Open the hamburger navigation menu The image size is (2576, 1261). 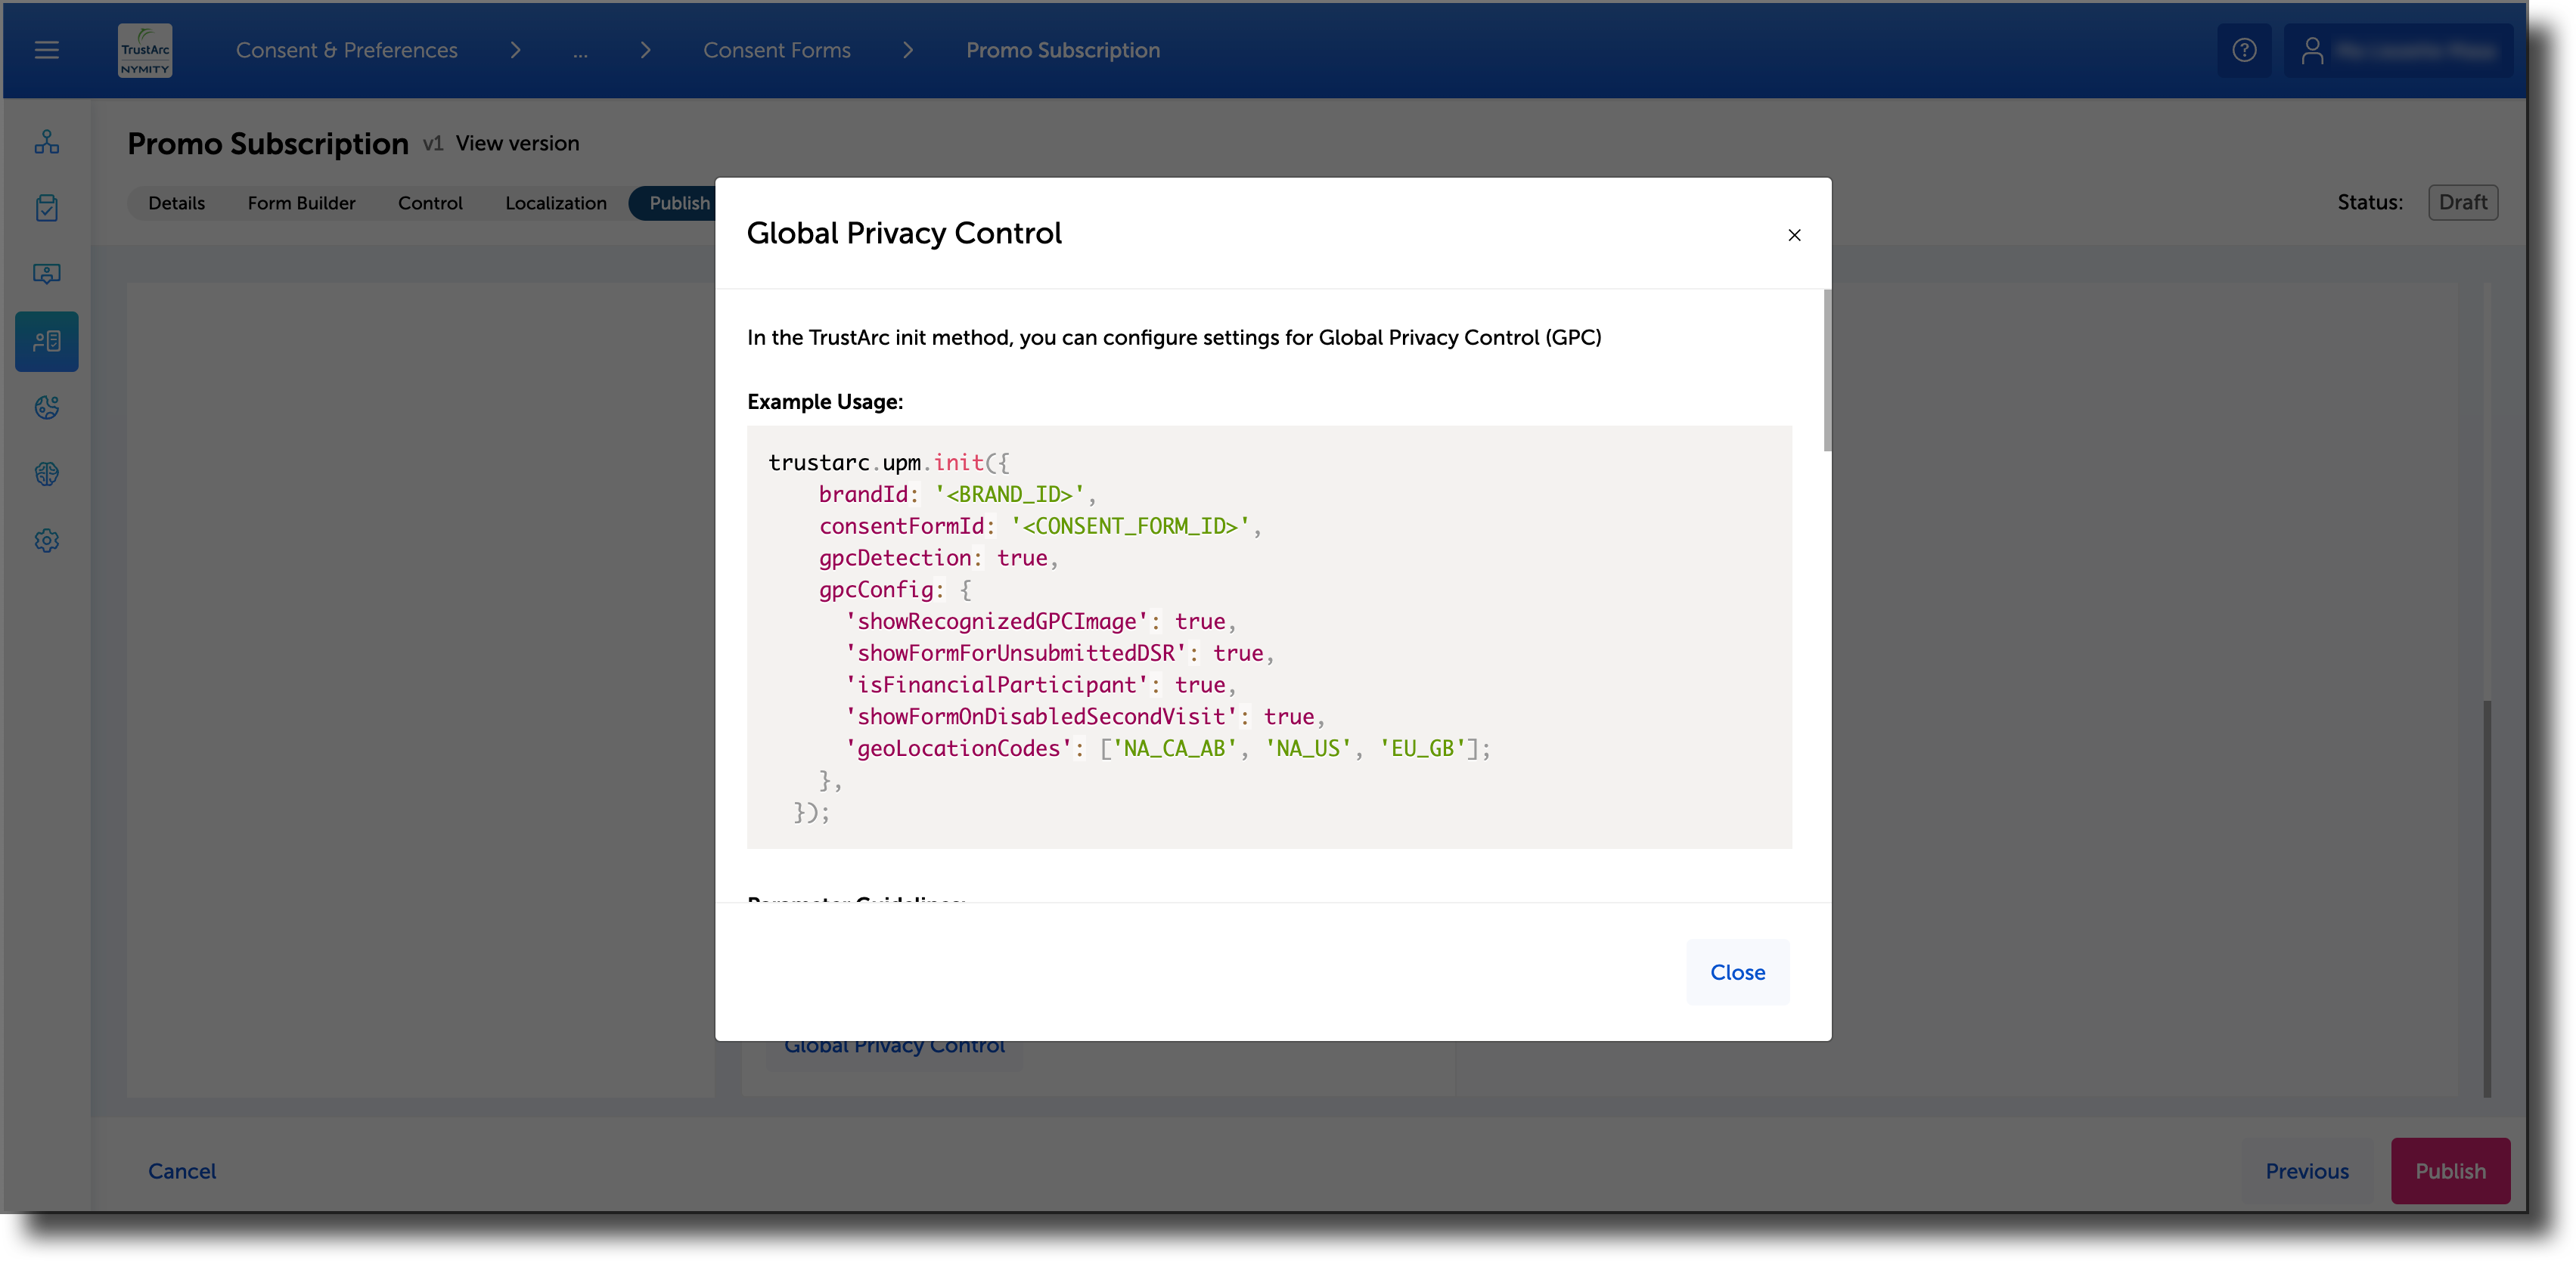click(x=46, y=50)
